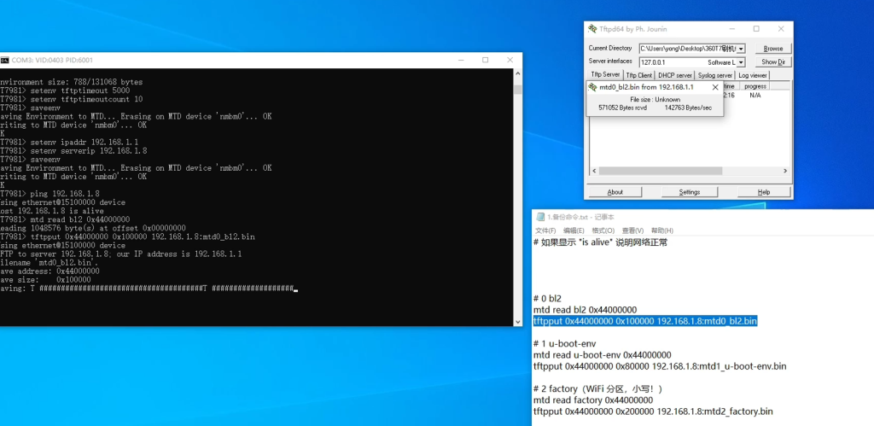Open Tftpd64 Settings
This screenshot has width=874, height=426.
690,192
